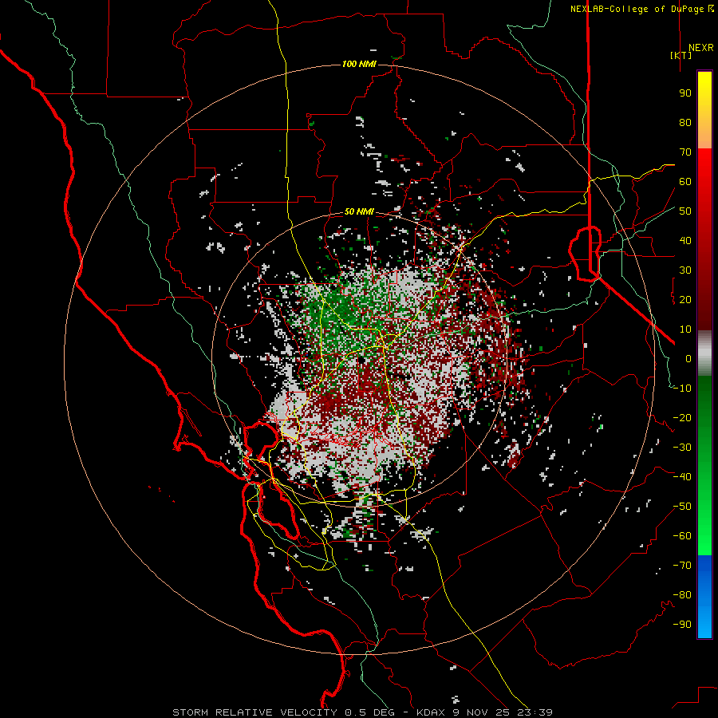Select the 20 value on velocity scale
Image resolution: width=718 pixels, height=718 pixels.
click(685, 300)
